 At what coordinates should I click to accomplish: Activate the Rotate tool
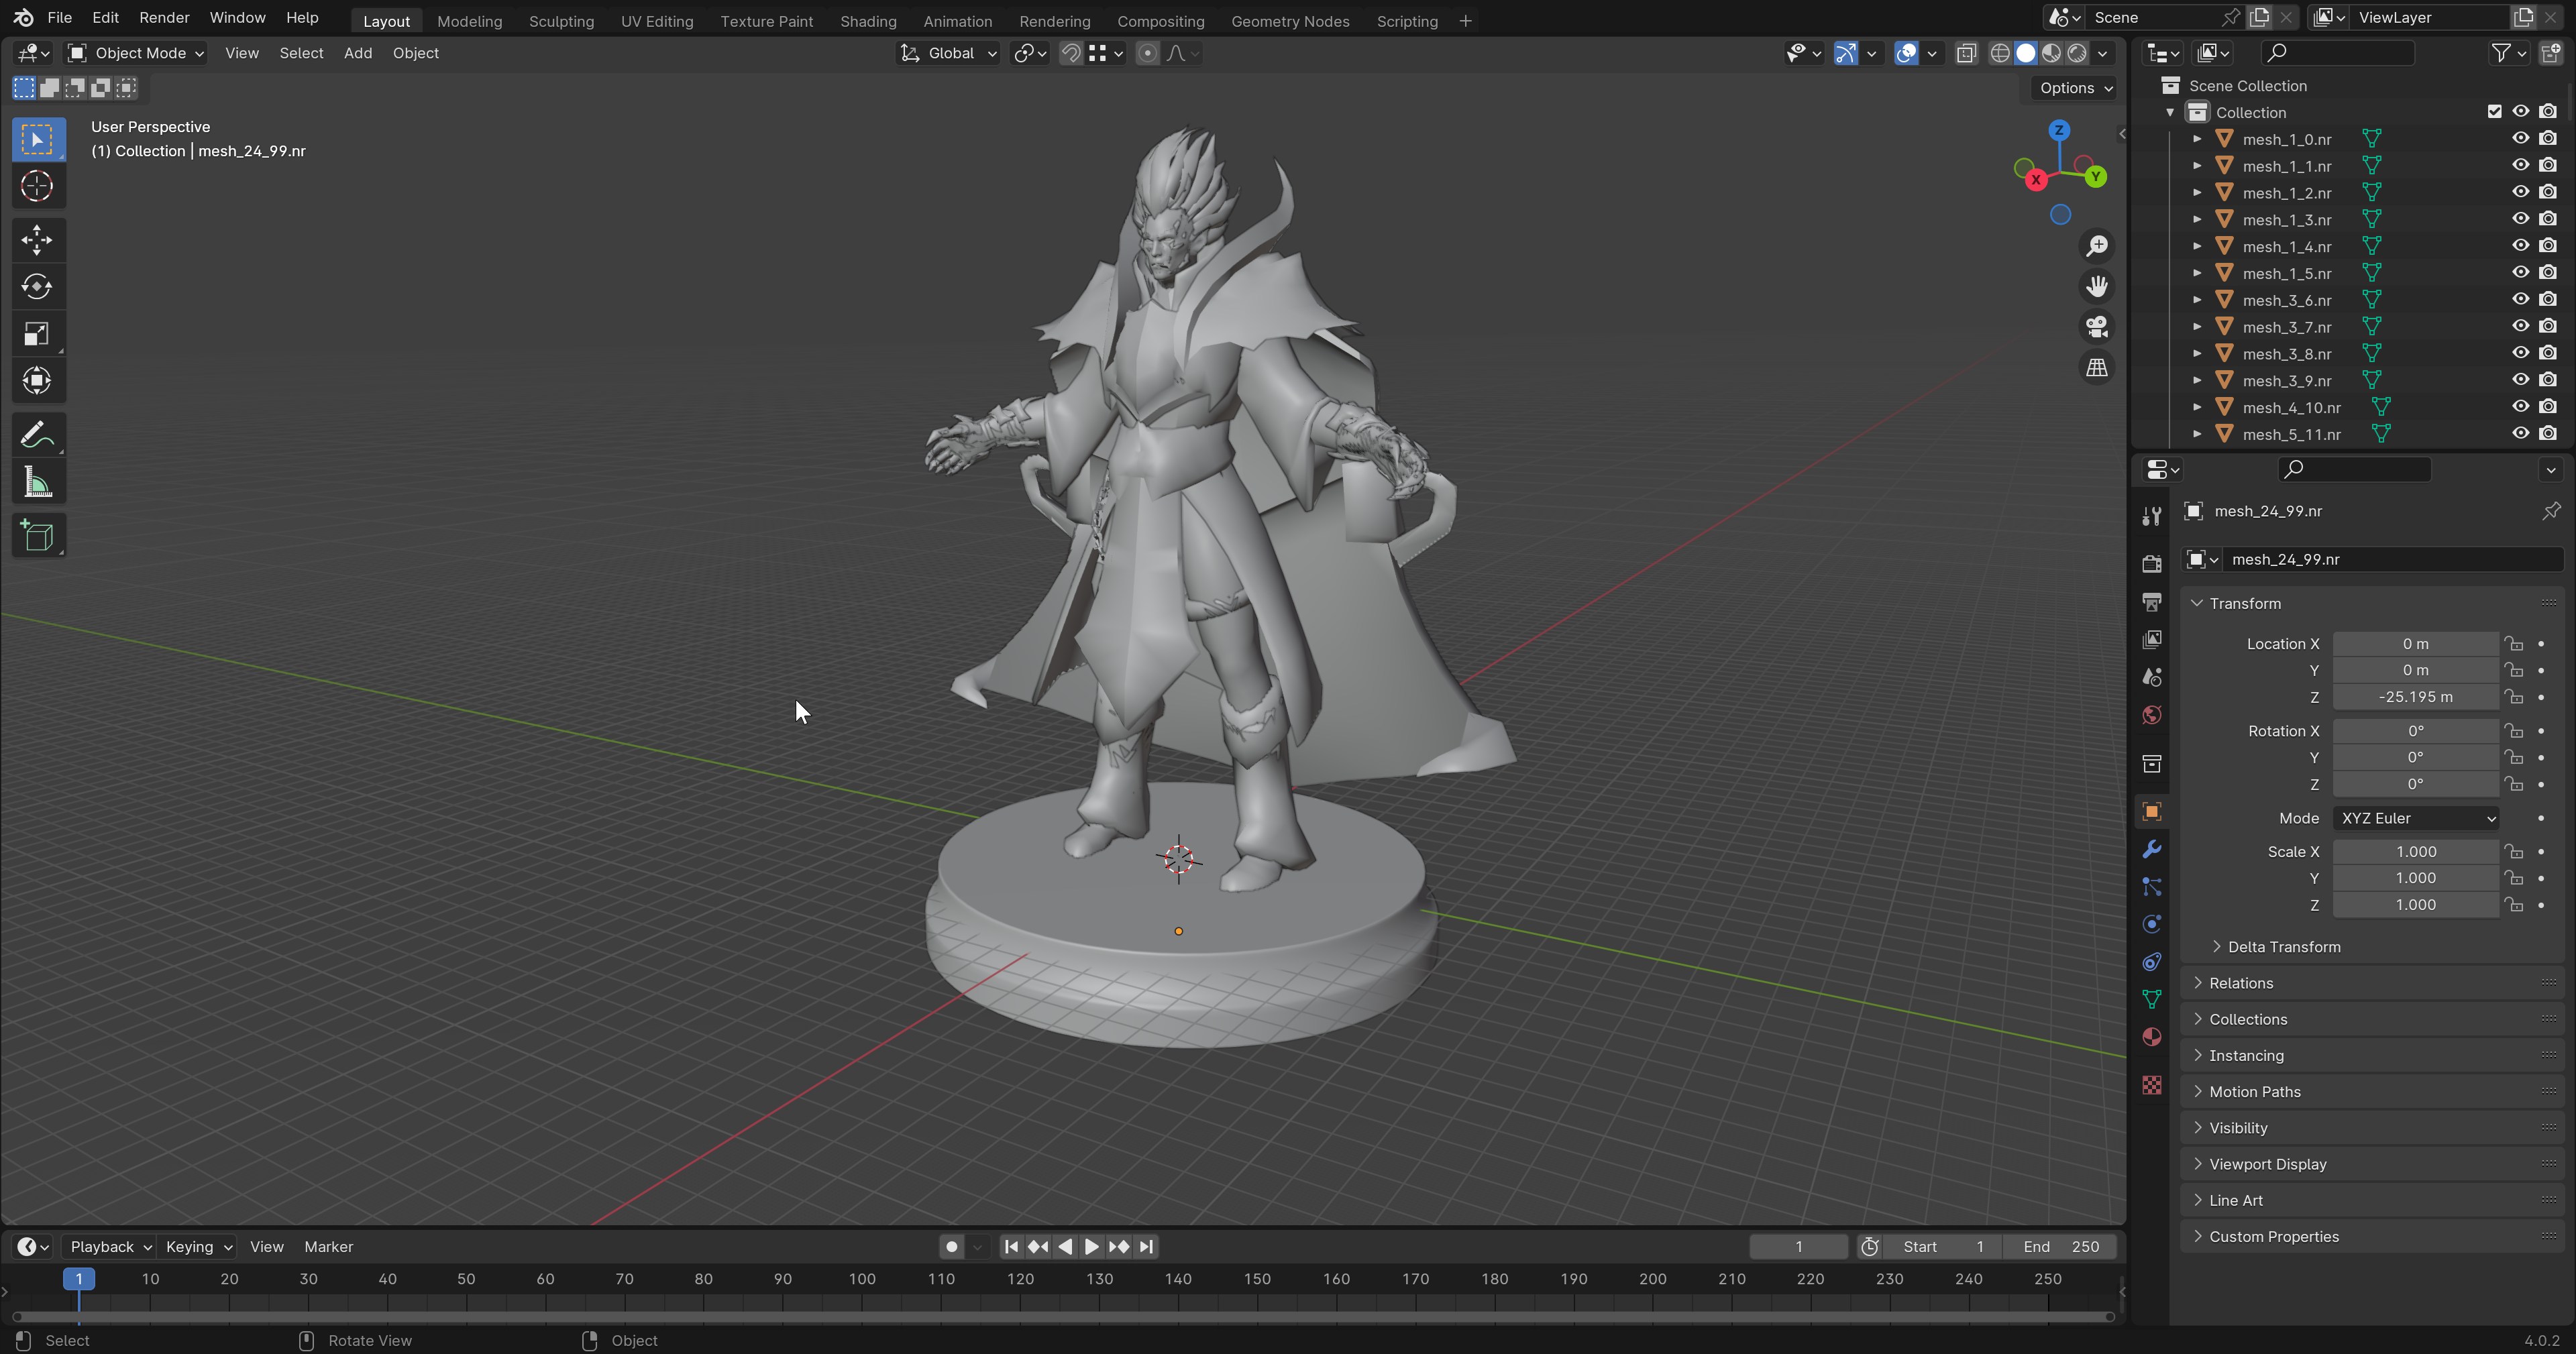click(37, 287)
